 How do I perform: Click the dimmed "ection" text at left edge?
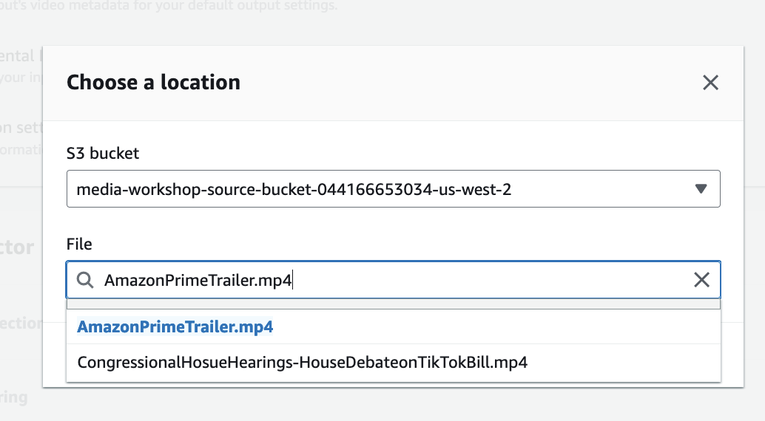point(21,323)
